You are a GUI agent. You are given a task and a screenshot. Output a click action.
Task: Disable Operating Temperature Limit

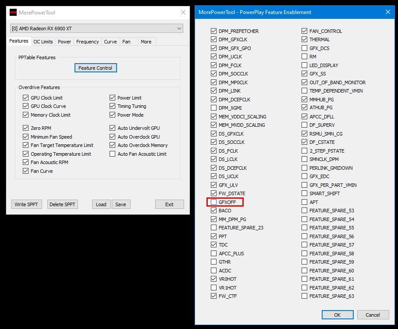pos(25,154)
